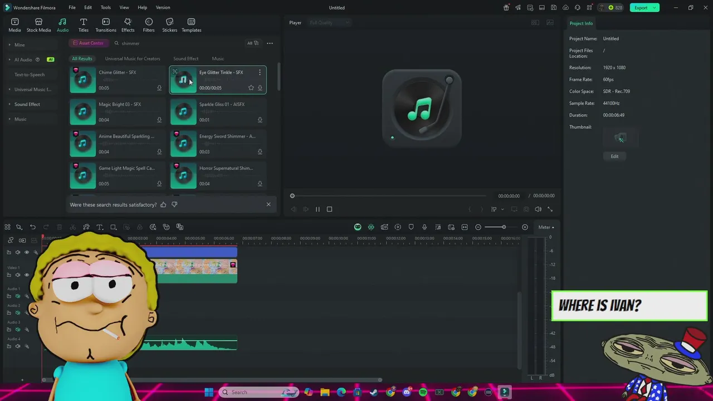Select the crop tool in timeline toolbar

point(113,227)
